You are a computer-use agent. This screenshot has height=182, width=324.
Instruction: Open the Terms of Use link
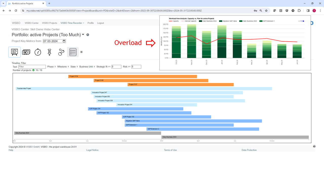click(x=170, y=150)
